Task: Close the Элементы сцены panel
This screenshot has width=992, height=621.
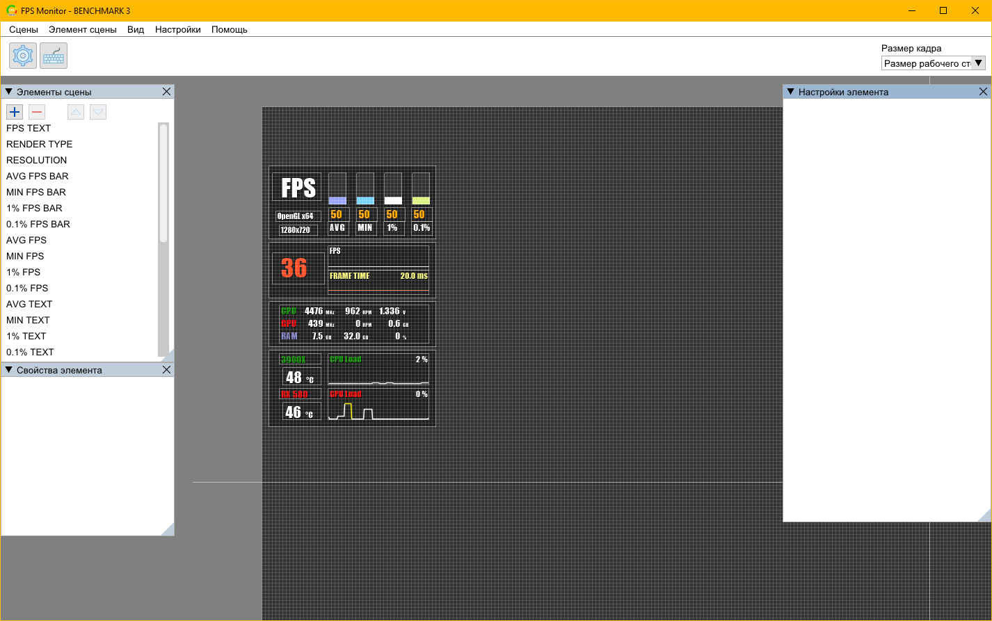Action: [166, 92]
